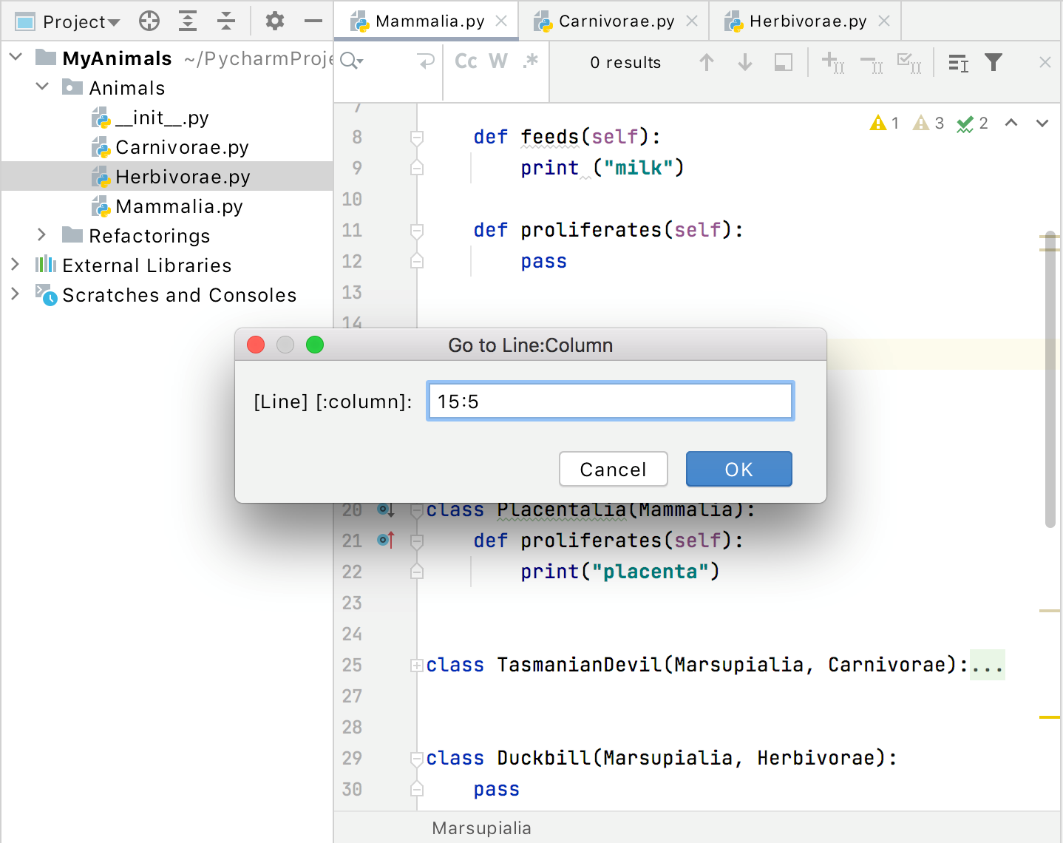Image resolution: width=1063 pixels, height=843 pixels.
Task: Go to previous search occurrence arrow
Action: 707,63
